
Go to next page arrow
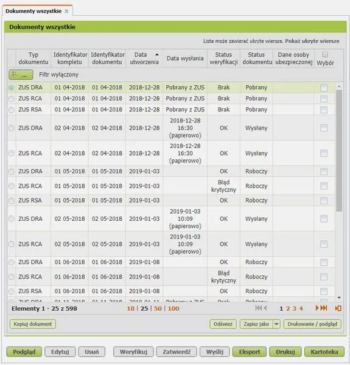pos(317,308)
